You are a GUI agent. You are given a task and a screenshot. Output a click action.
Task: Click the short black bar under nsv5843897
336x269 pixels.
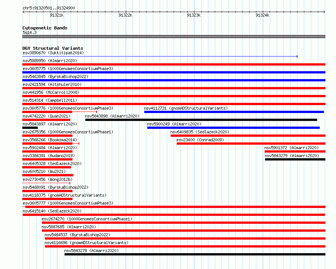click(x=30, y=128)
